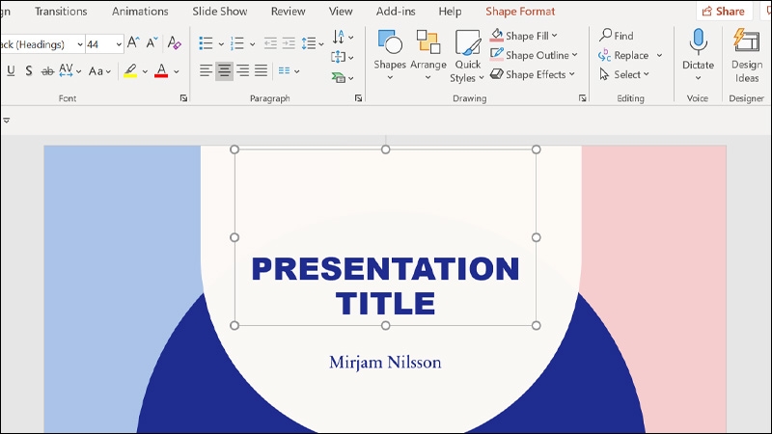Screen dimensions: 772x434
Task: Open Shapes gallery
Action: [x=390, y=55]
